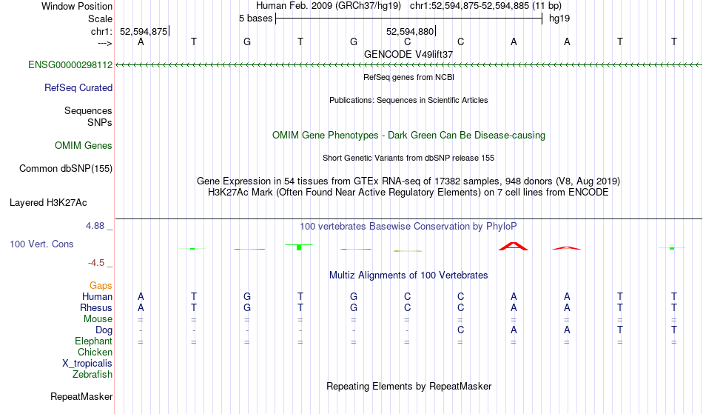Click the Human Feb. 2009 (GRCh37/hg19) assembly text
Image resolution: width=703 pixels, height=414 pixels.
(328, 6)
